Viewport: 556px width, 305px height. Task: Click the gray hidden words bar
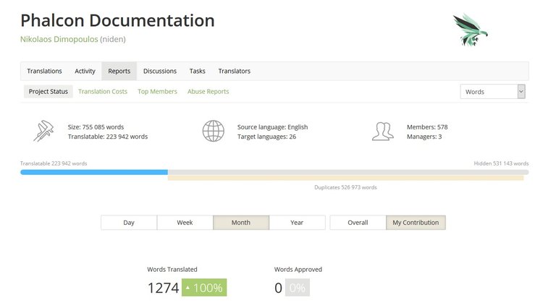(x=348, y=172)
